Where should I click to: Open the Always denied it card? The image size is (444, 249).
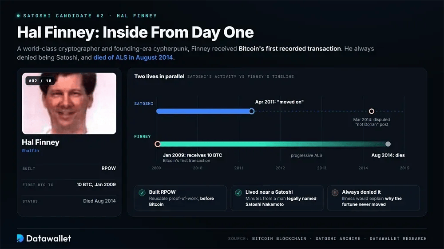[x=373, y=198]
